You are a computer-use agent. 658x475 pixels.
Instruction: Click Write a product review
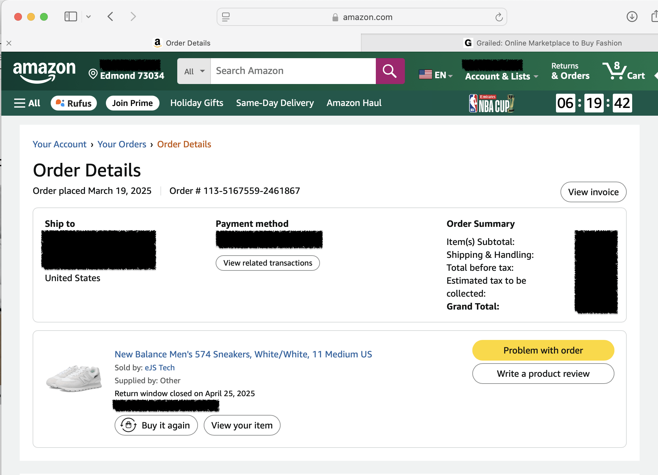click(543, 374)
